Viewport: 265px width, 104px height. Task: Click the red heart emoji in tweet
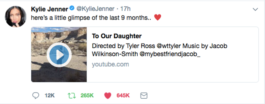click(x=158, y=17)
